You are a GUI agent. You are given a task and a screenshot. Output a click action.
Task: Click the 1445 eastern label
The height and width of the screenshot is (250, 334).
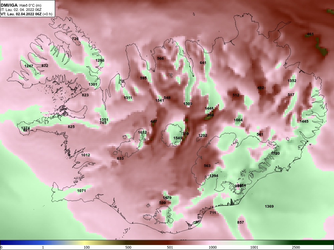click(x=304, y=121)
